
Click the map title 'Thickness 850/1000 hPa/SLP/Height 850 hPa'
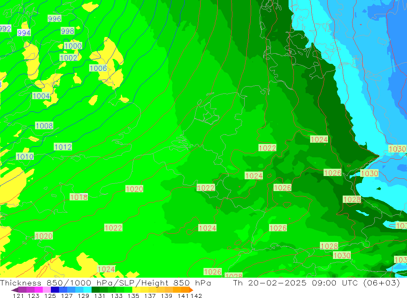pyautogui.click(x=105, y=283)
